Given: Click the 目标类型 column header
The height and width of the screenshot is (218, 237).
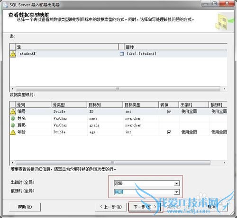Looking at the screenshot, I should [x=141, y=105].
